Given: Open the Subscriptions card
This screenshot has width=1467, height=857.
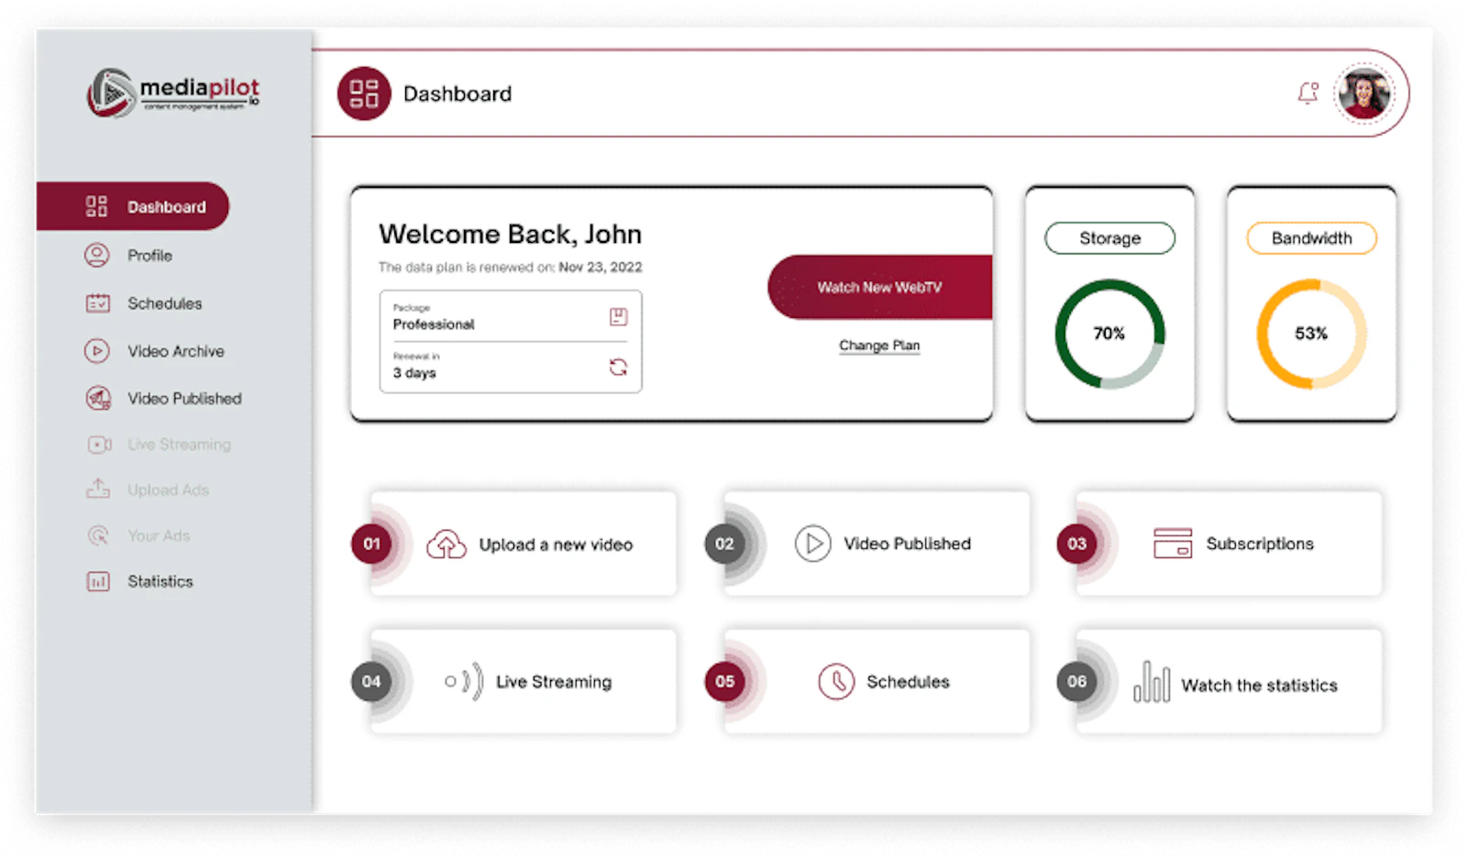Looking at the screenshot, I should 1230,544.
